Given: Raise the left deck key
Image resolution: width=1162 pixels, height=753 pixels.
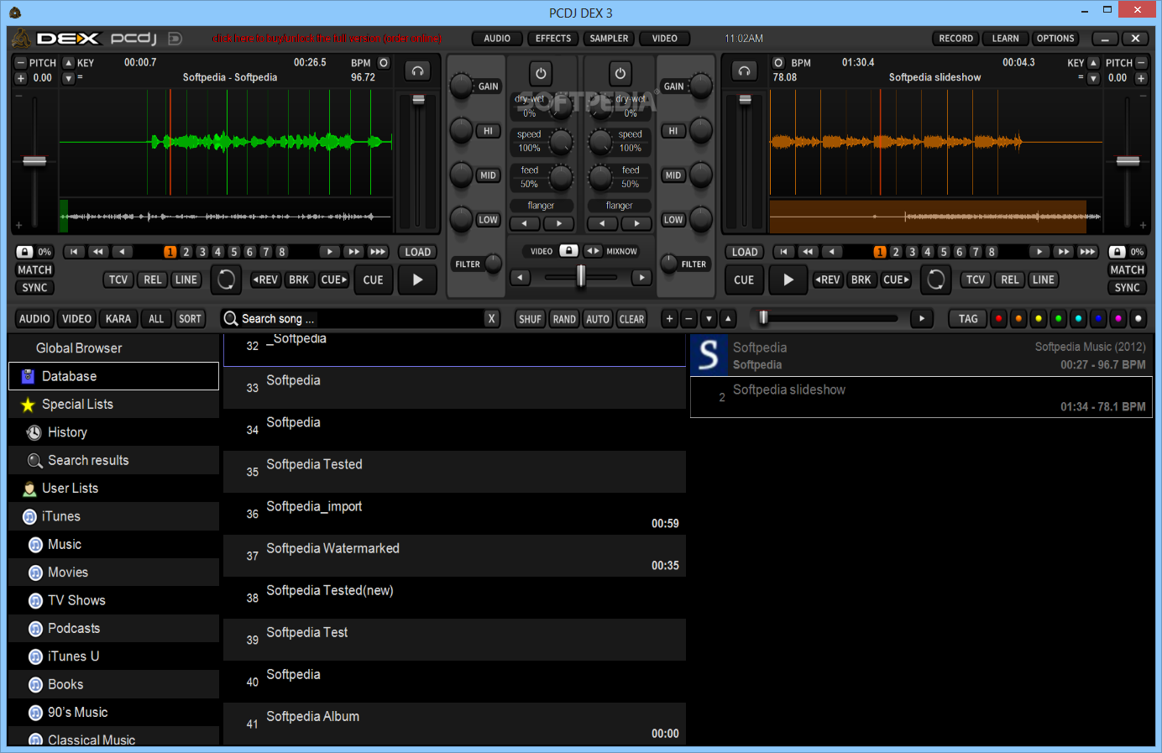Looking at the screenshot, I should tap(69, 63).
